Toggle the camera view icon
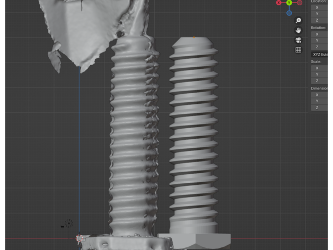This screenshot has height=250, width=333. pyautogui.click(x=299, y=40)
